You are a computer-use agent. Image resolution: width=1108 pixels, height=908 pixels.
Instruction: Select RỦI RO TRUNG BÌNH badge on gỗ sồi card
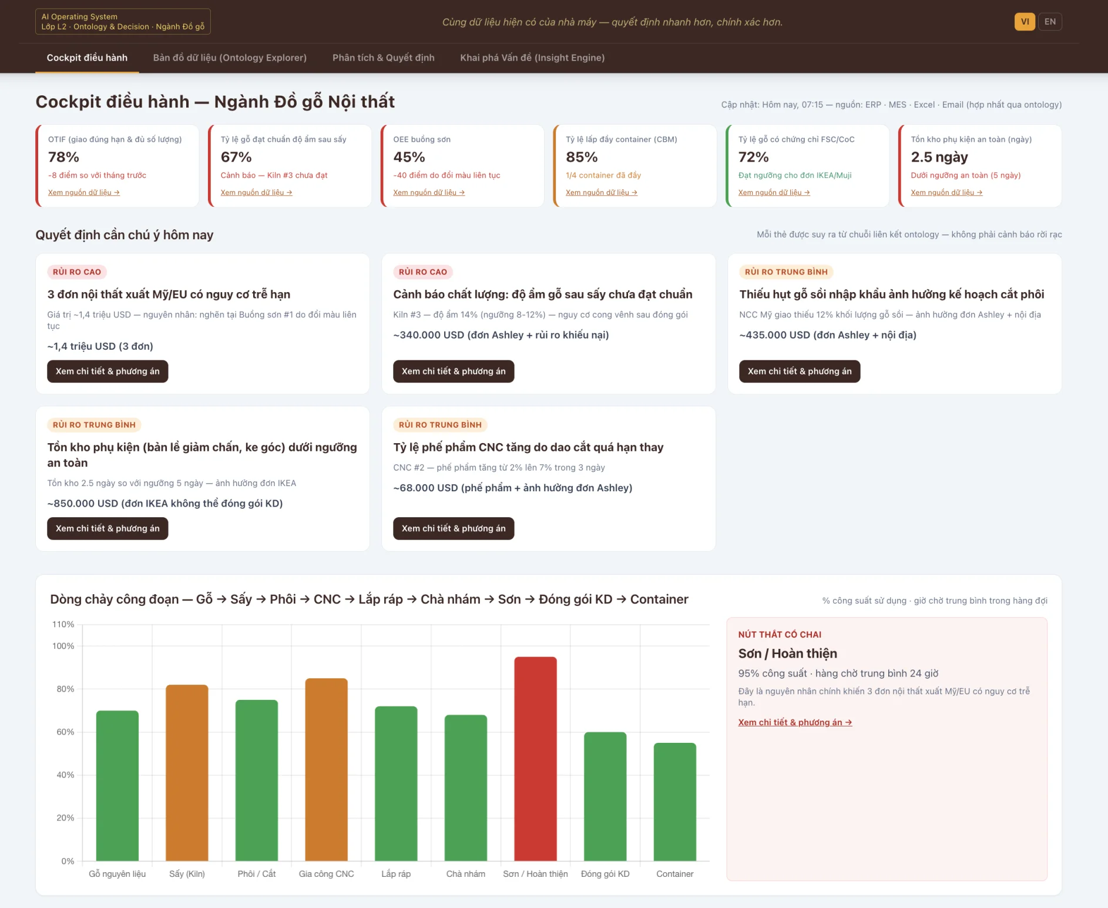[x=786, y=272]
